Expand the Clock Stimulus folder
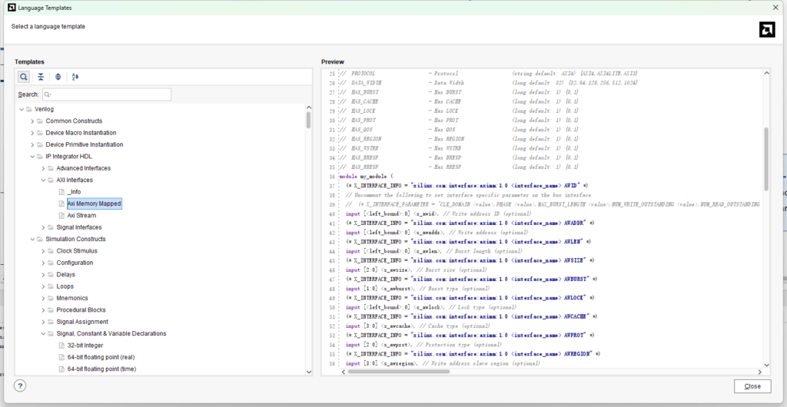The height and width of the screenshot is (407, 787). point(43,251)
